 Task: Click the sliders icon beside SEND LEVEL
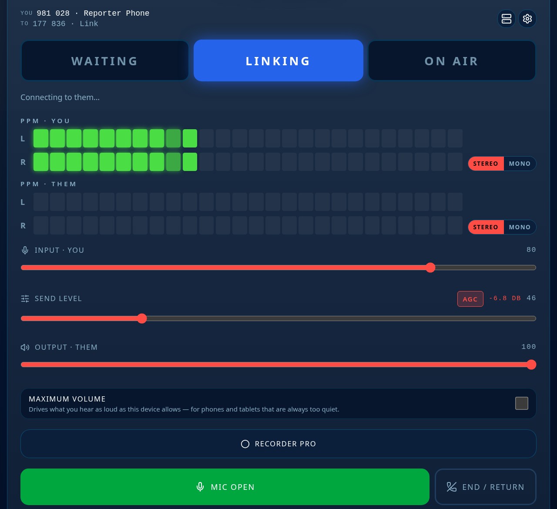tap(25, 298)
